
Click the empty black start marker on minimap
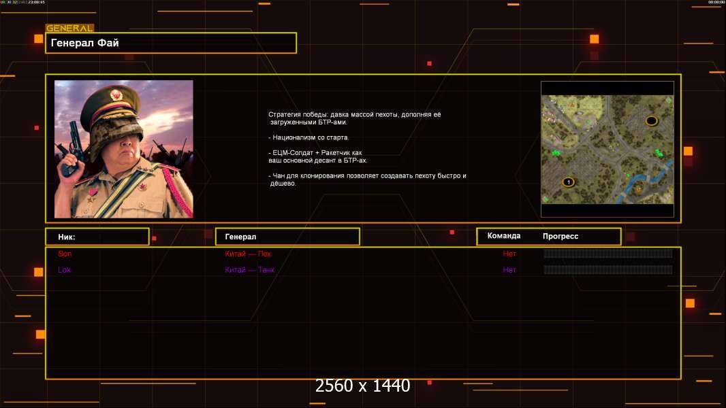tap(651, 121)
